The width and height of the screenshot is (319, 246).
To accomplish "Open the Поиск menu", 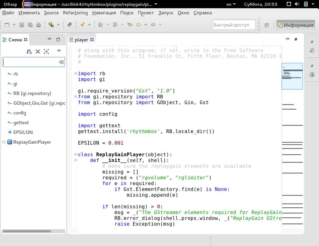I will coord(127,12).
